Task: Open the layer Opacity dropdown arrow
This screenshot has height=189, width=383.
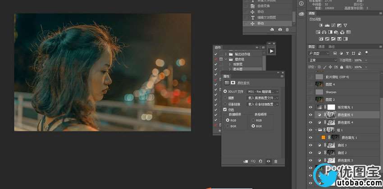Action: (x=366, y=60)
